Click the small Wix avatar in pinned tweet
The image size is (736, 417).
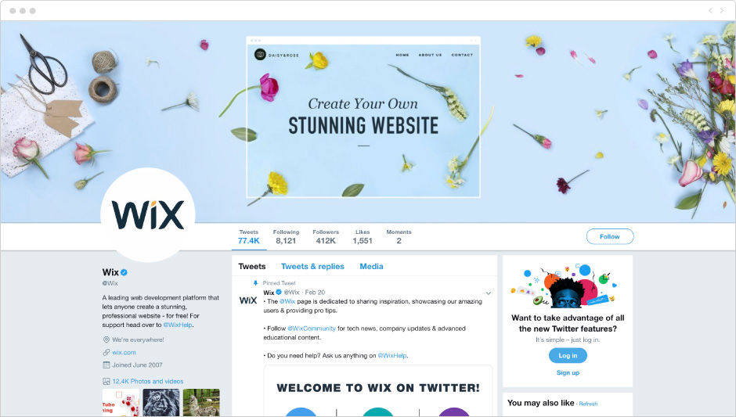[248, 300]
